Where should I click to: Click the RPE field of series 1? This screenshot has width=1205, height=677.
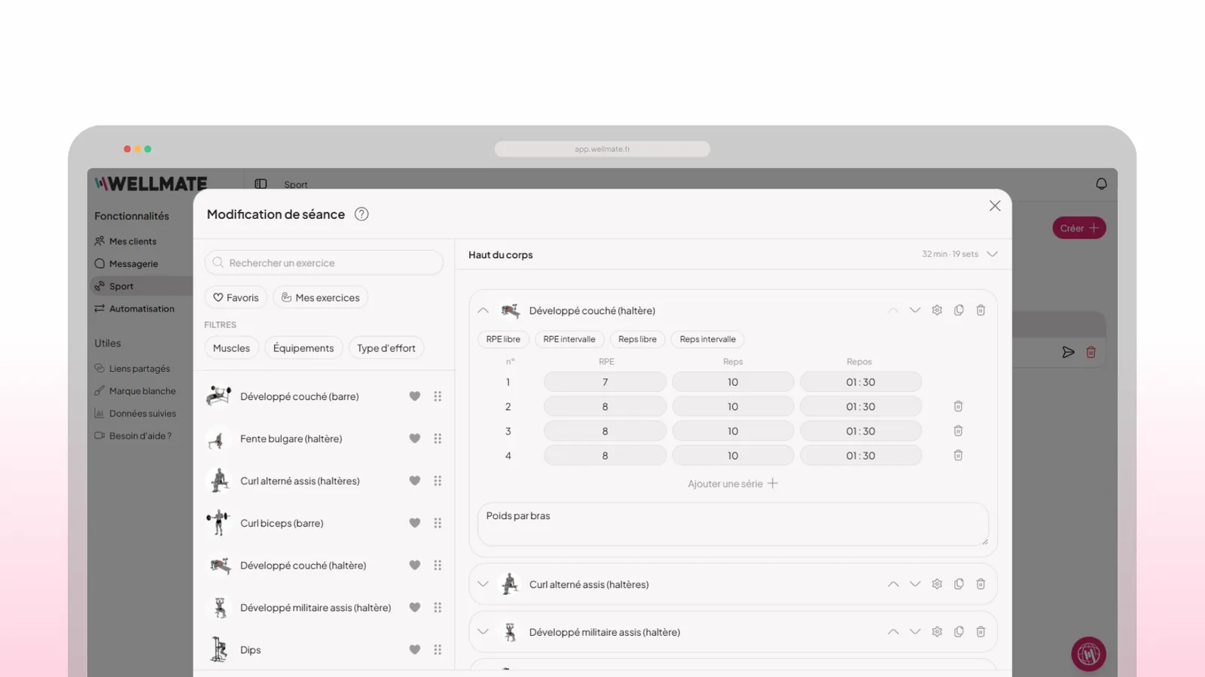coord(605,382)
